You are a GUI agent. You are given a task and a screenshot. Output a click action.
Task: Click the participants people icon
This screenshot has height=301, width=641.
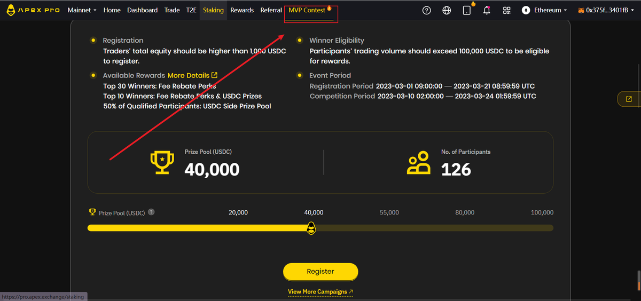(419, 163)
